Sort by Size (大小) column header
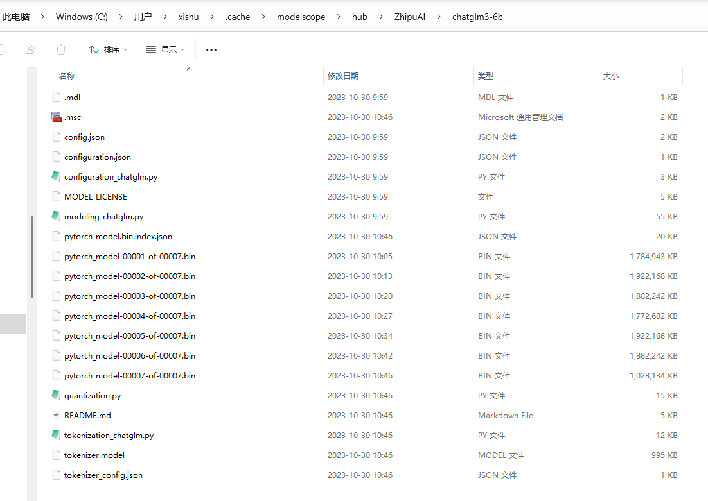This screenshot has height=501, width=708. tap(611, 76)
